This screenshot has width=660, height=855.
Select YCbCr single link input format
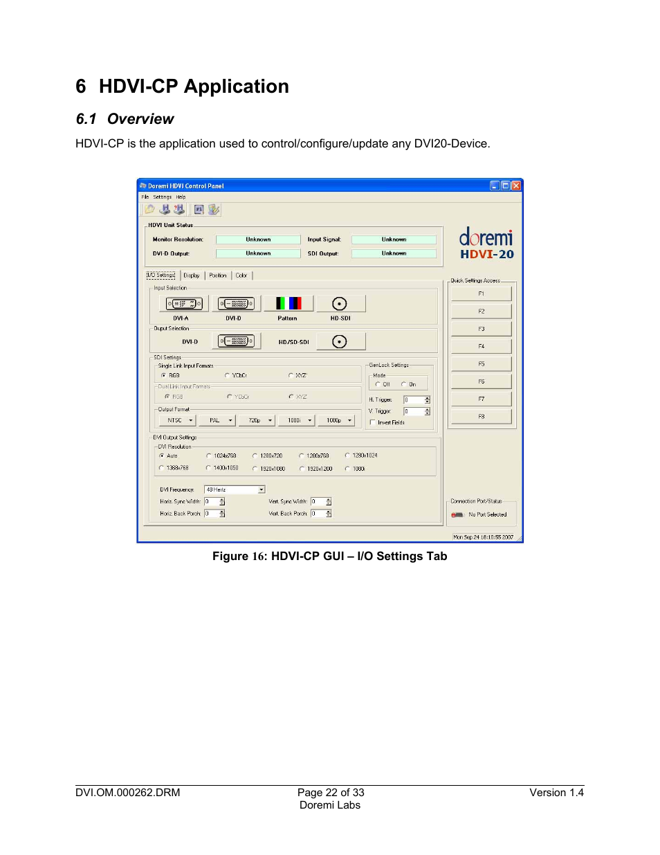227,376
